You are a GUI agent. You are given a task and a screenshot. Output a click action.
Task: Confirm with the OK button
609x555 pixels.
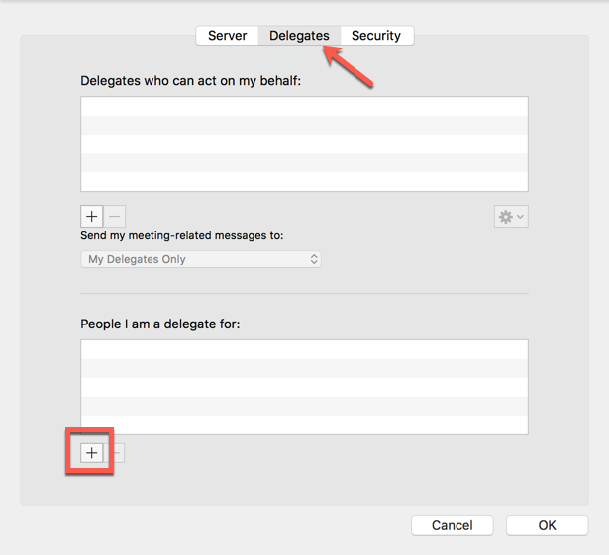point(547,525)
